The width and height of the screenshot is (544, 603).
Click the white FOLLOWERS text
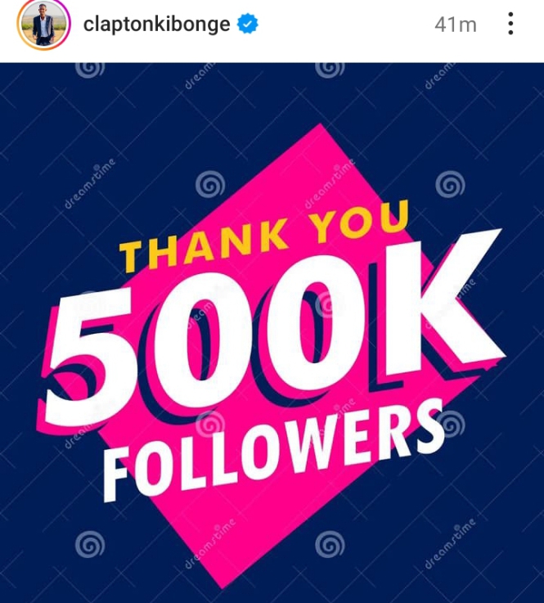pos(275,449)
